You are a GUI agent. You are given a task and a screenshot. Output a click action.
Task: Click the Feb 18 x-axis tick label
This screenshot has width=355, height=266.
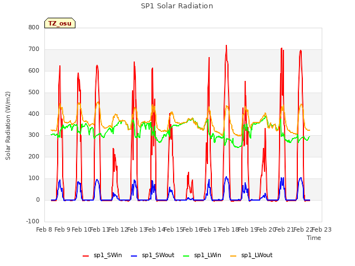pyautogui.click(x=229, y=229)
